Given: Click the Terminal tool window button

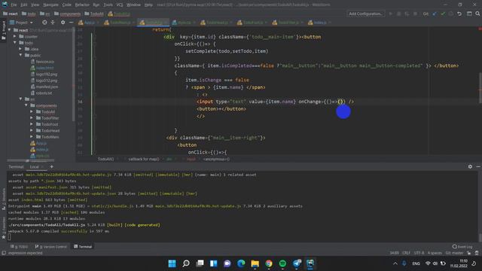Looking at the screenshot, I should pos(83,246).
